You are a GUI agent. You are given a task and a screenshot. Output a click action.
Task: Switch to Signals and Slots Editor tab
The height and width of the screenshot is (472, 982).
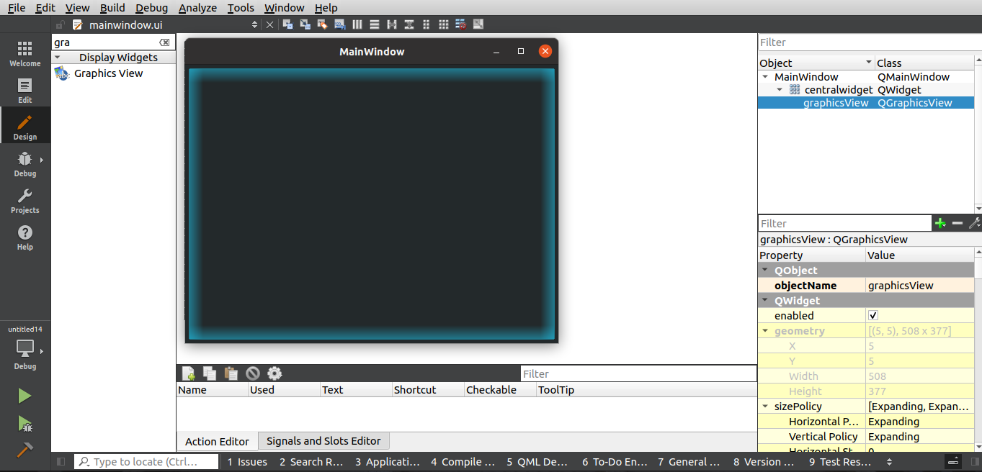pos(323,441)
